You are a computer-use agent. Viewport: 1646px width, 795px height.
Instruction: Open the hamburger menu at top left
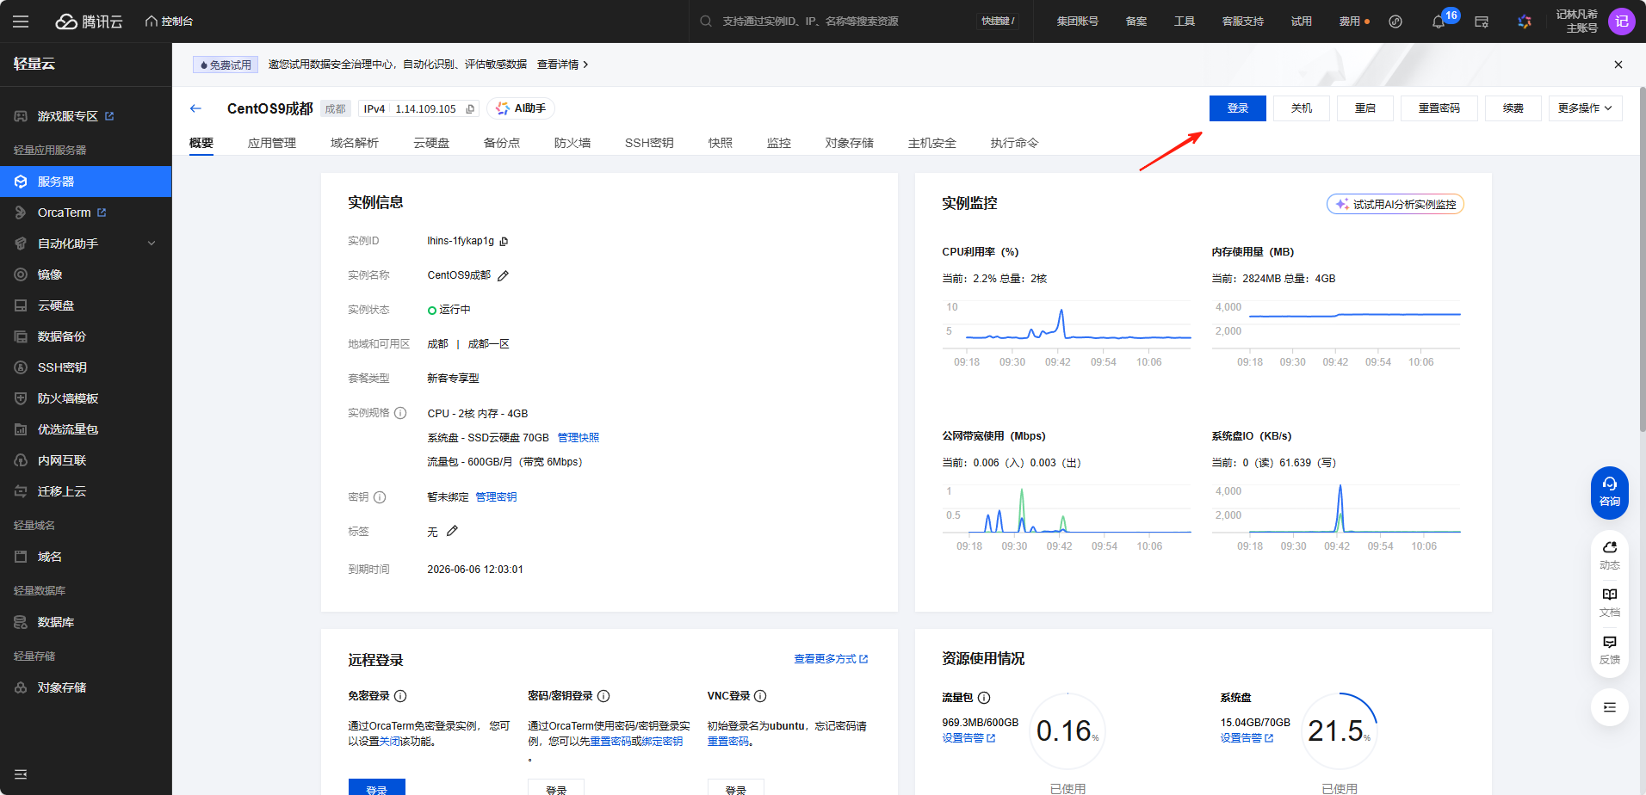pyautogui.click(x=21, y=22)
